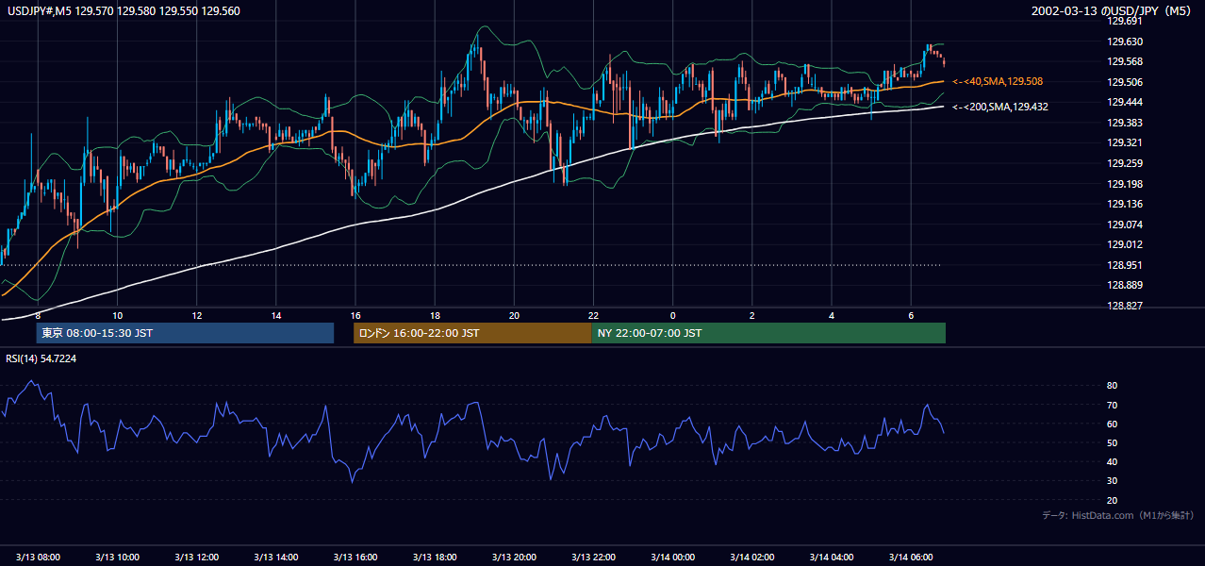Image resolution: width=1205 pixels, height=566 pixels.
Task: Click the 3/14 04:00 time label
Action: (832, 558)
